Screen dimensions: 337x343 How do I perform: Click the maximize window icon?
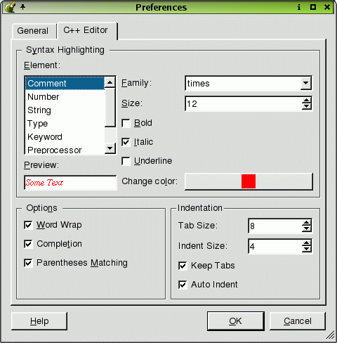click(x=313, y=7)
